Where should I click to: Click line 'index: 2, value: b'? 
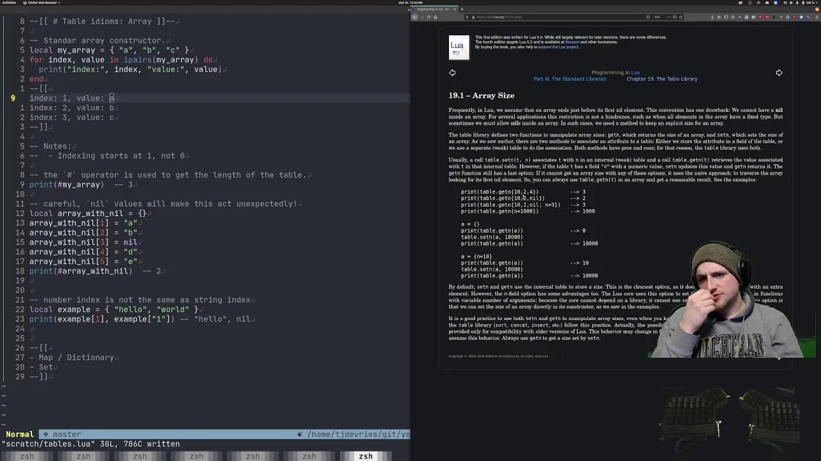pos(72,108)
